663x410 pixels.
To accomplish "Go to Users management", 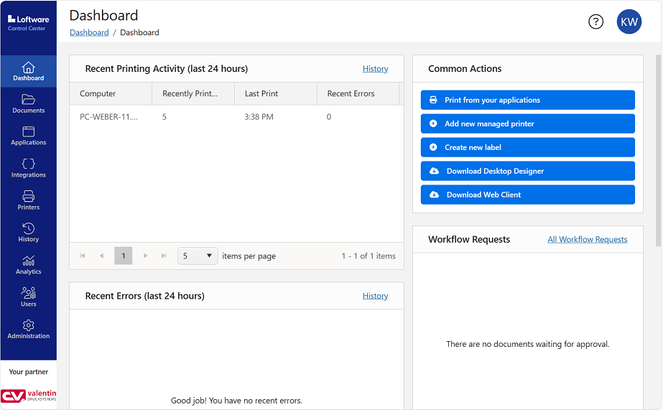I will coord(28,297).
